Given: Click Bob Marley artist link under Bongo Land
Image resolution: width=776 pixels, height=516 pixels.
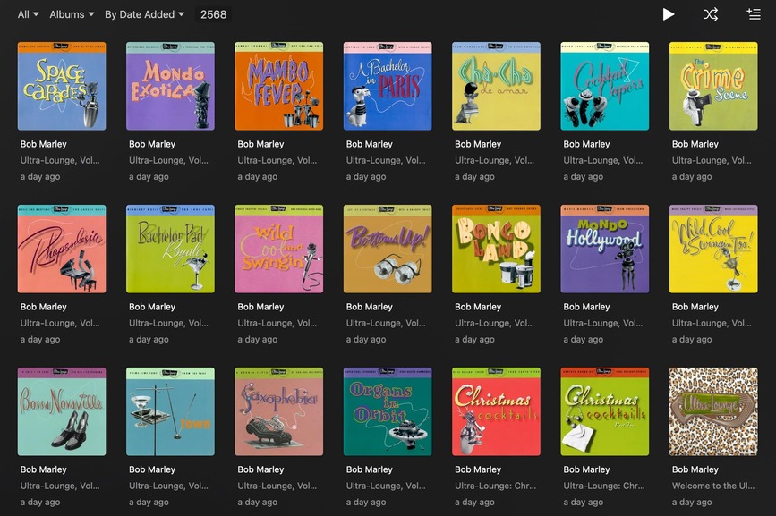Looking at the screenshot, I should coord(478,307).
